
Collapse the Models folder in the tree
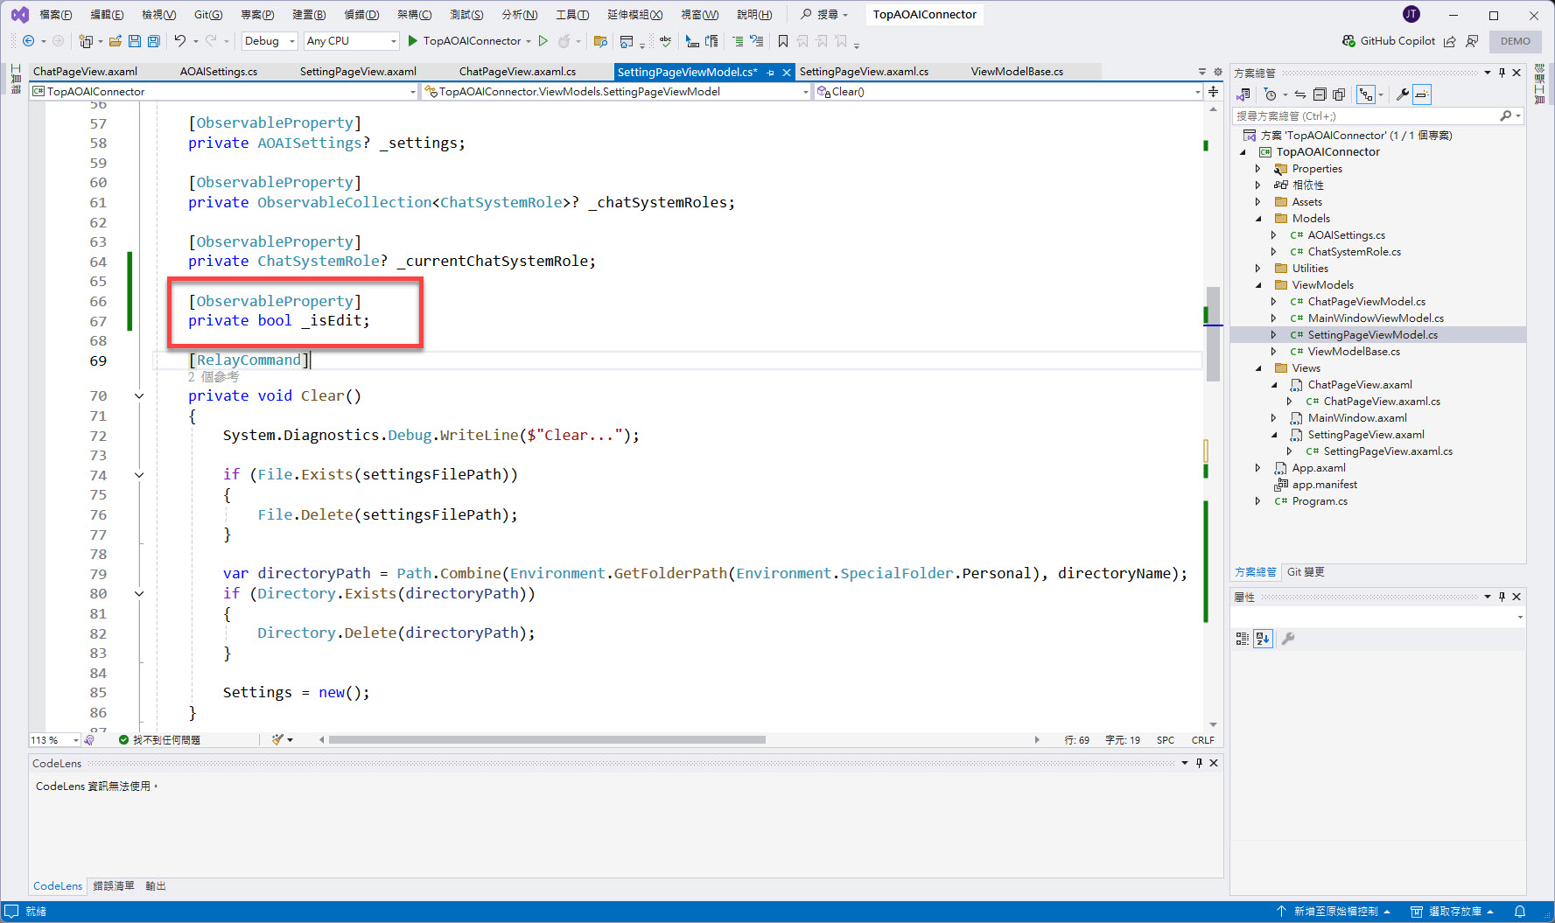(1258, 219)
